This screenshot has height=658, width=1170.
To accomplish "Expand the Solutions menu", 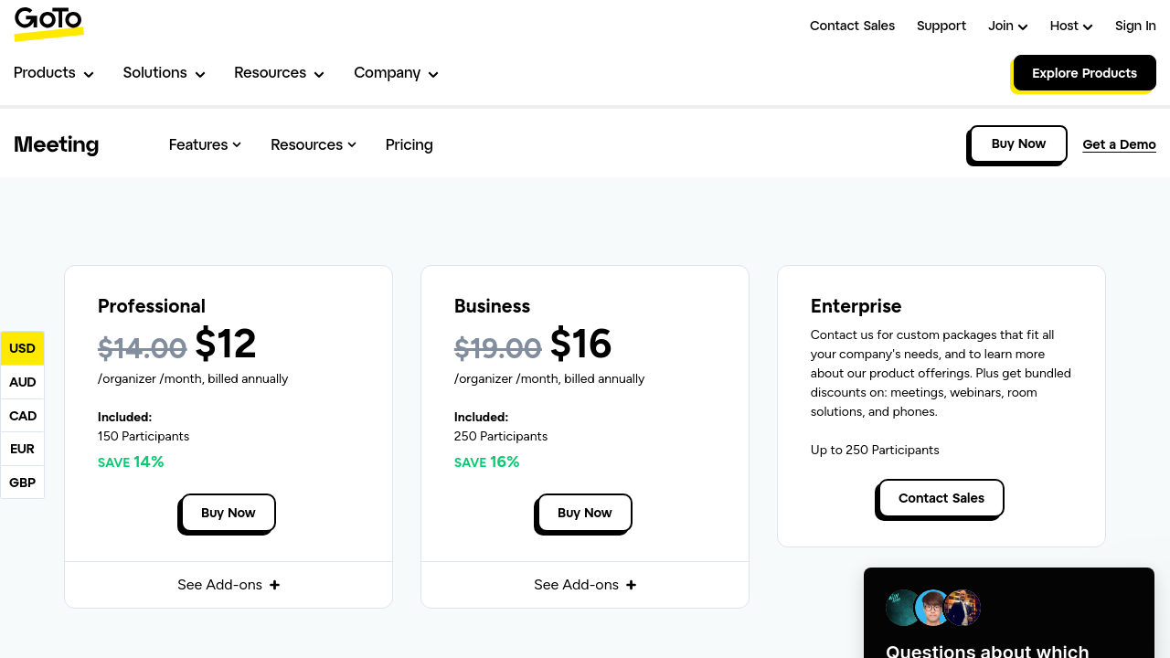I will tap(164, 73).
